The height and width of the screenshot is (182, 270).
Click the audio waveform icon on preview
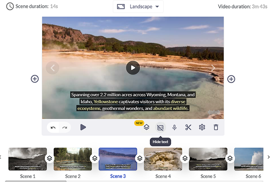click(214, 112)
